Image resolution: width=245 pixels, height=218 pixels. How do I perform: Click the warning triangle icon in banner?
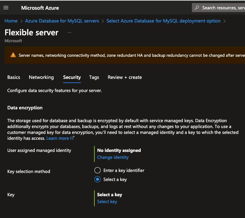click(x=13, y=55)
